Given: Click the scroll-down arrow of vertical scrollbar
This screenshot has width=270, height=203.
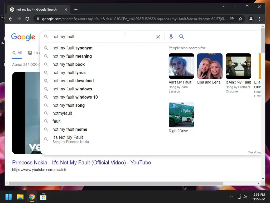Looking at the screenshot, I should click(x=263, y=179).
